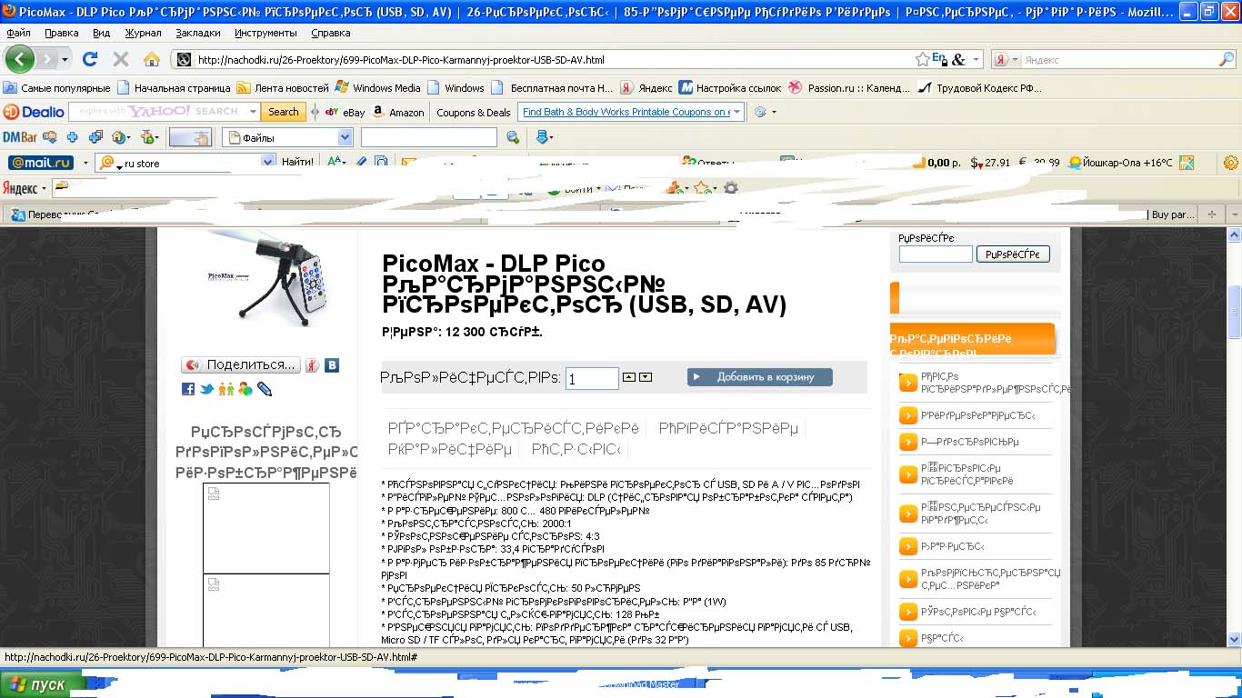Open the Вид menu
This screenshot has height=698, width=1242.
(101, 33)
